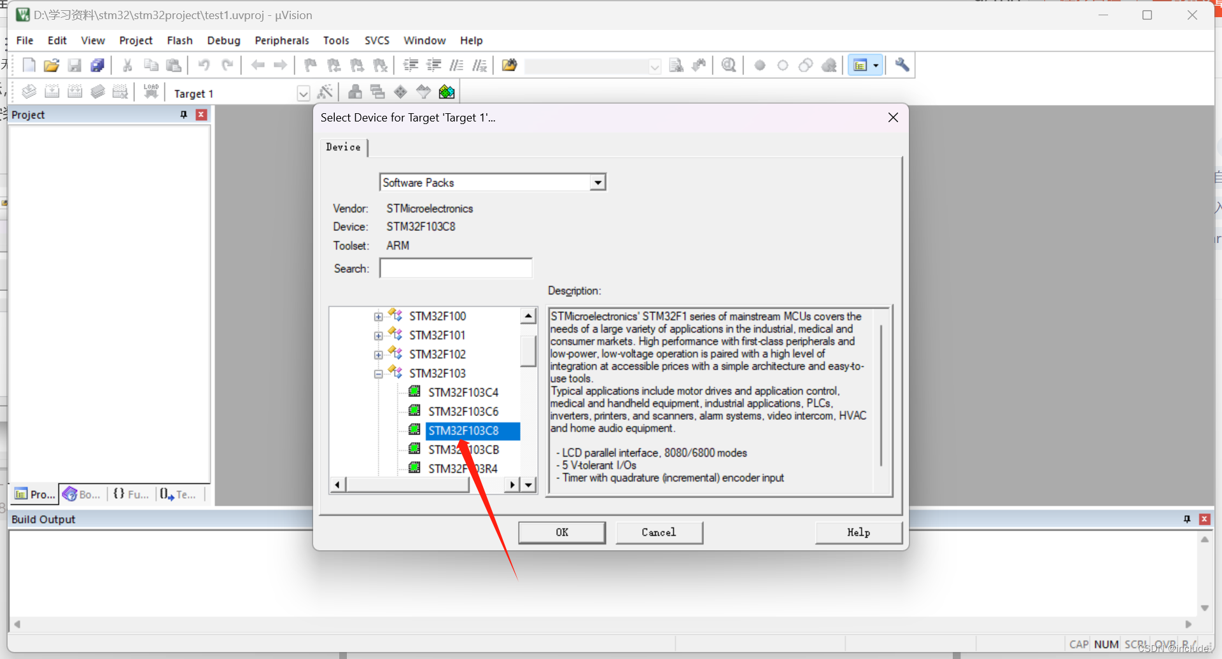The width and height of the screenshot is (1222, 659).
Task: Expand the STM32F102 tree node
Action: [379, 355]
